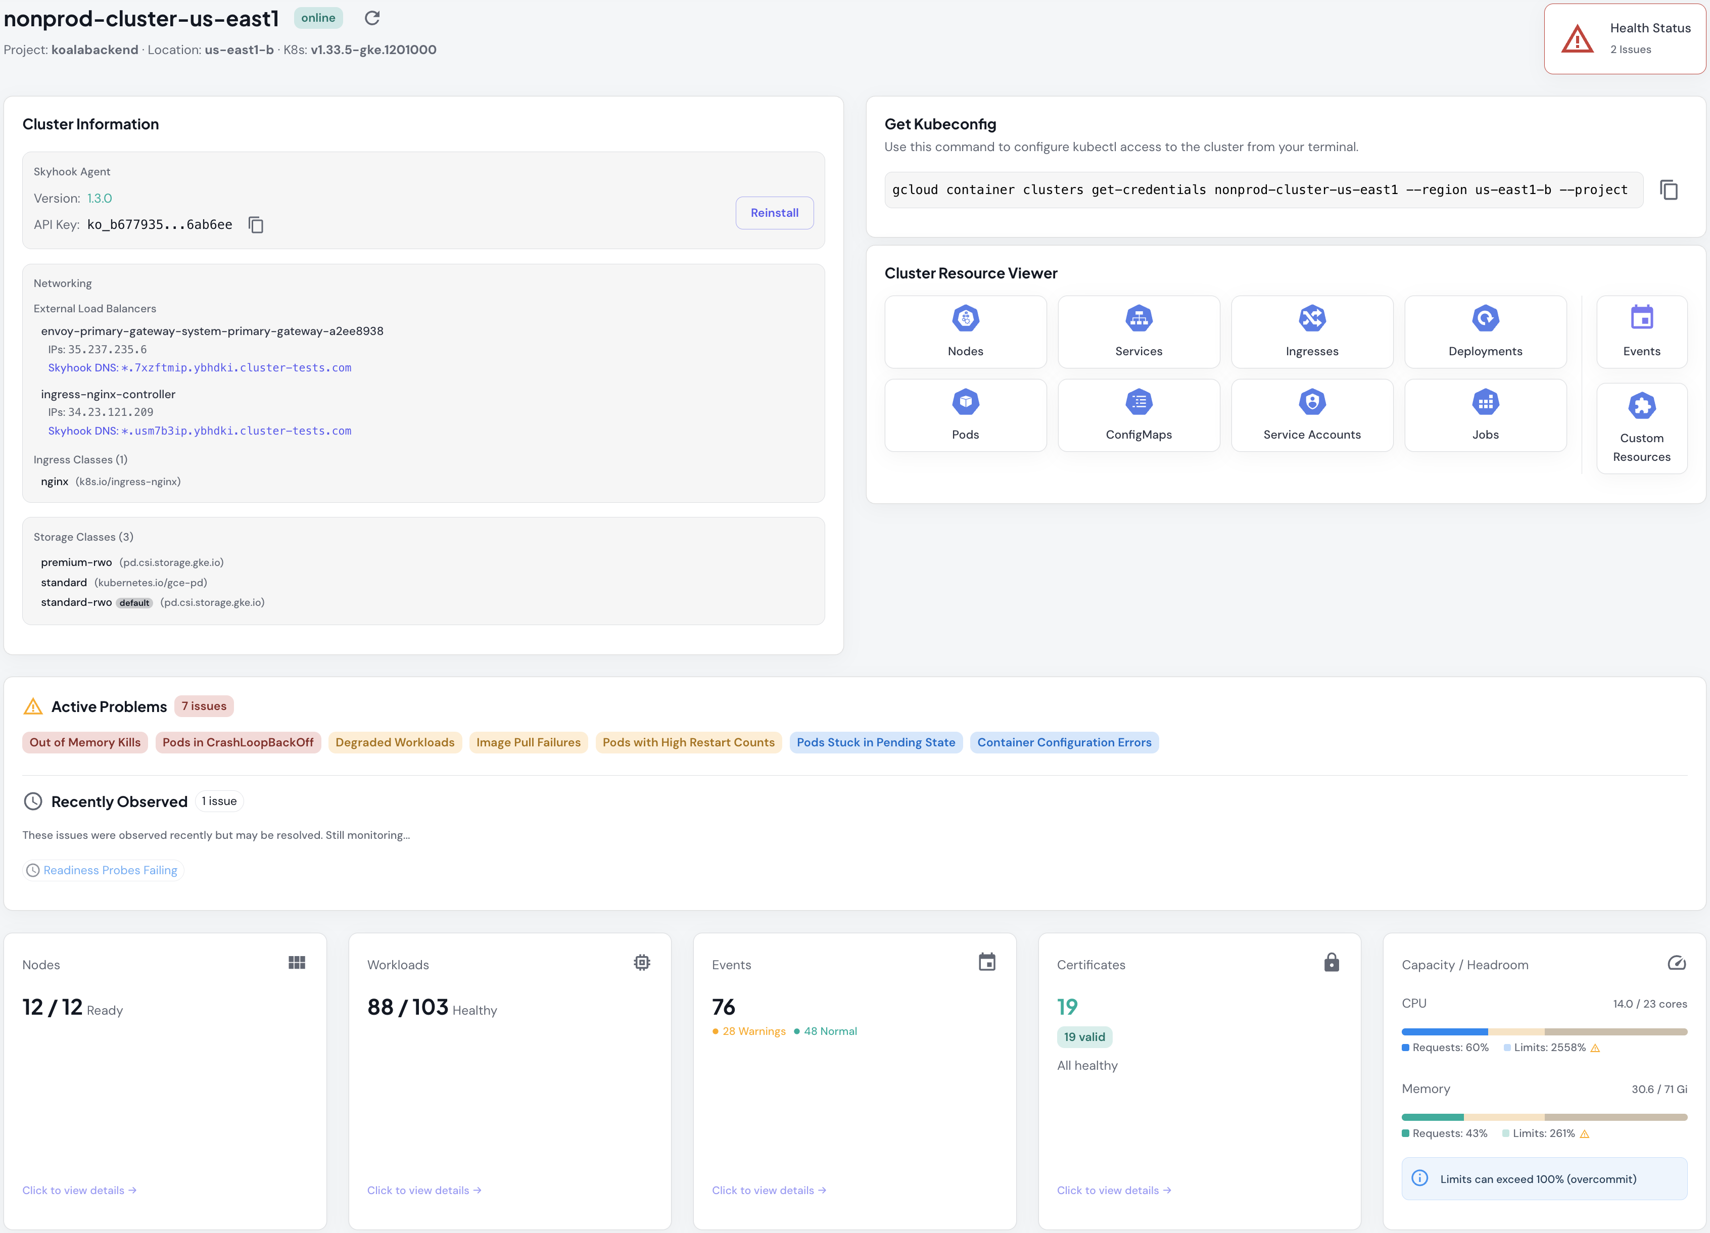
Task: Open Jobs in the resource viewer
Action: 1485,415
